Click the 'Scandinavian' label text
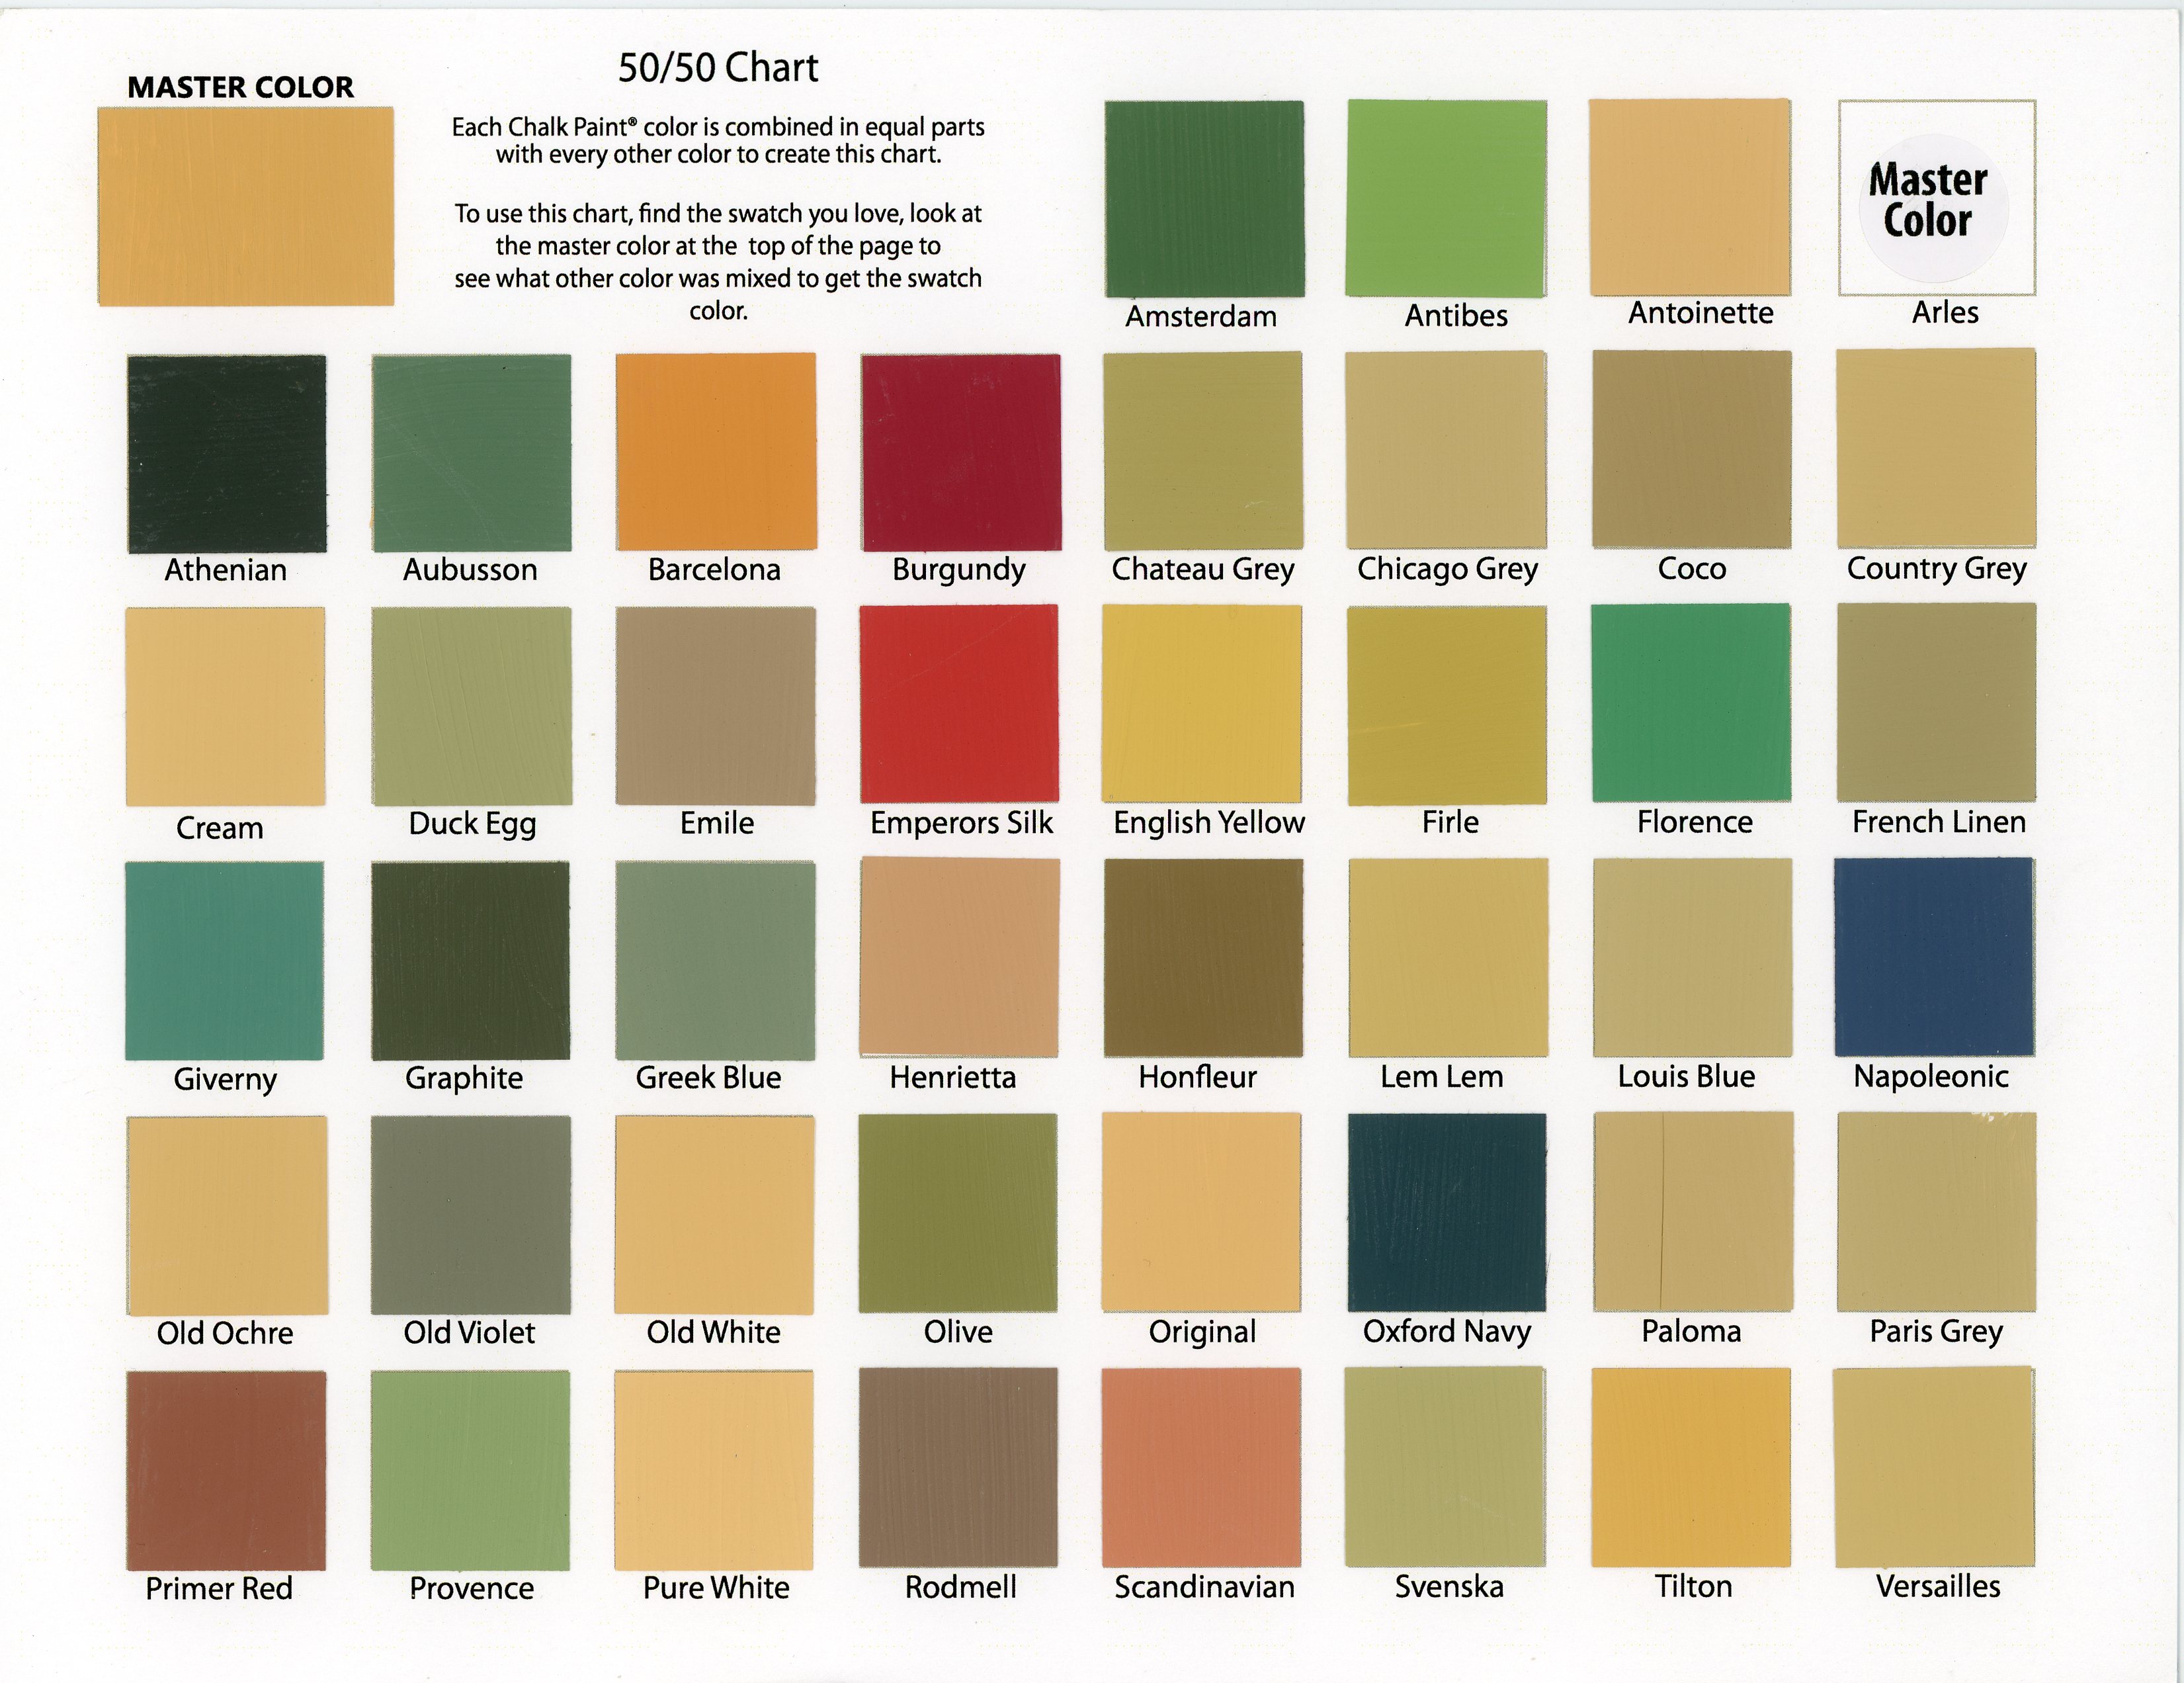 pos(1205,1587)
